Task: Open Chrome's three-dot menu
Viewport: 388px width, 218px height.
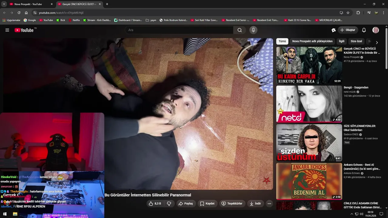Action: click(x=383, y=13)
